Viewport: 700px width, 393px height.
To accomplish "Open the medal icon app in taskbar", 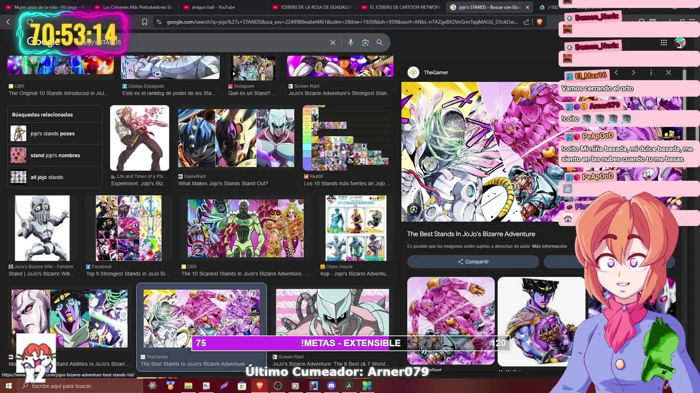I will pos(170,386).
